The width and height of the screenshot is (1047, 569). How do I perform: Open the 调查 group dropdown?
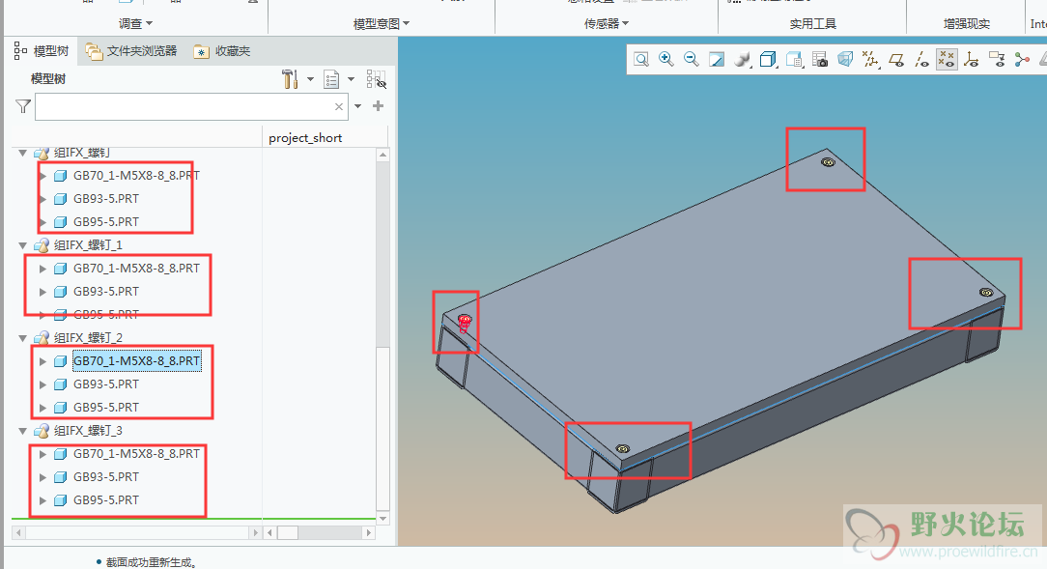(135, 24)
